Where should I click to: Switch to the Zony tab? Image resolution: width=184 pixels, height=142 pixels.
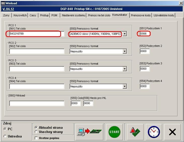(x=7, y=15)
